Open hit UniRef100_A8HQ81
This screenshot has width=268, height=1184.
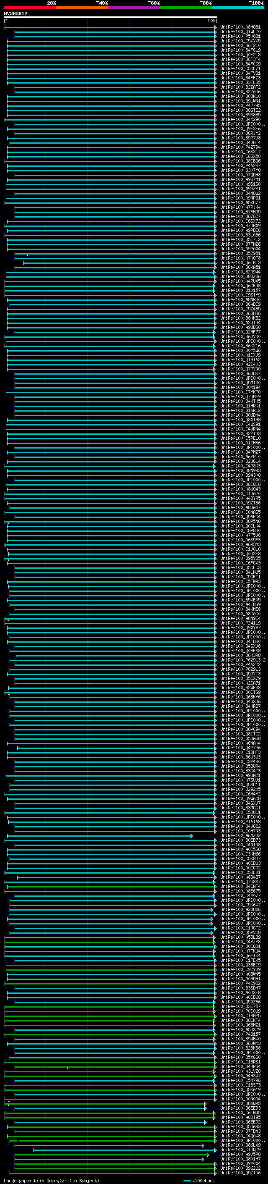coord(240,27)
